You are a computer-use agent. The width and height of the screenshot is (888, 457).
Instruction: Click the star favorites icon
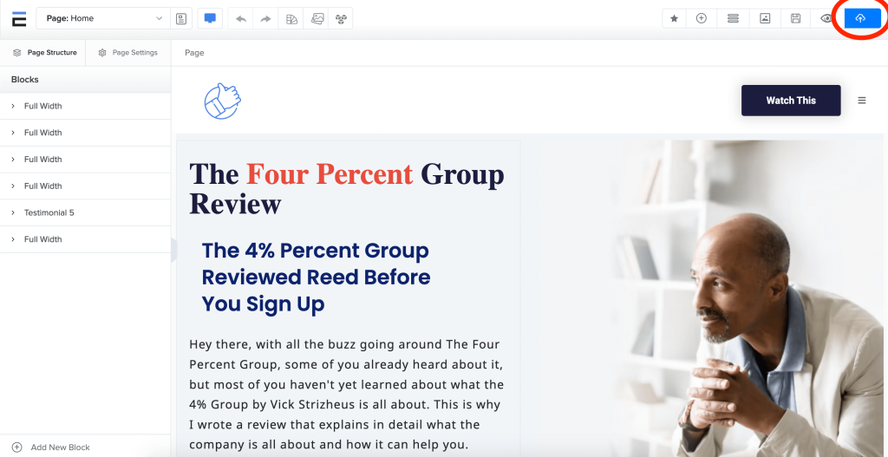[x=675, y=19]
